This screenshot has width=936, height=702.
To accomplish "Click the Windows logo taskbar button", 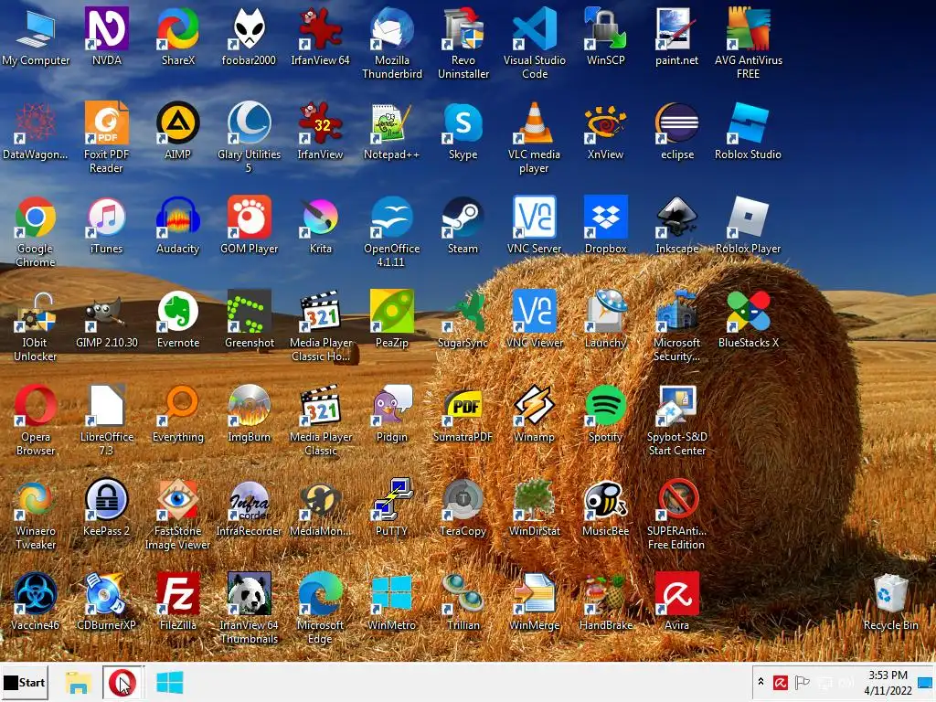I will pyautogui.click(x=169, y=682).
